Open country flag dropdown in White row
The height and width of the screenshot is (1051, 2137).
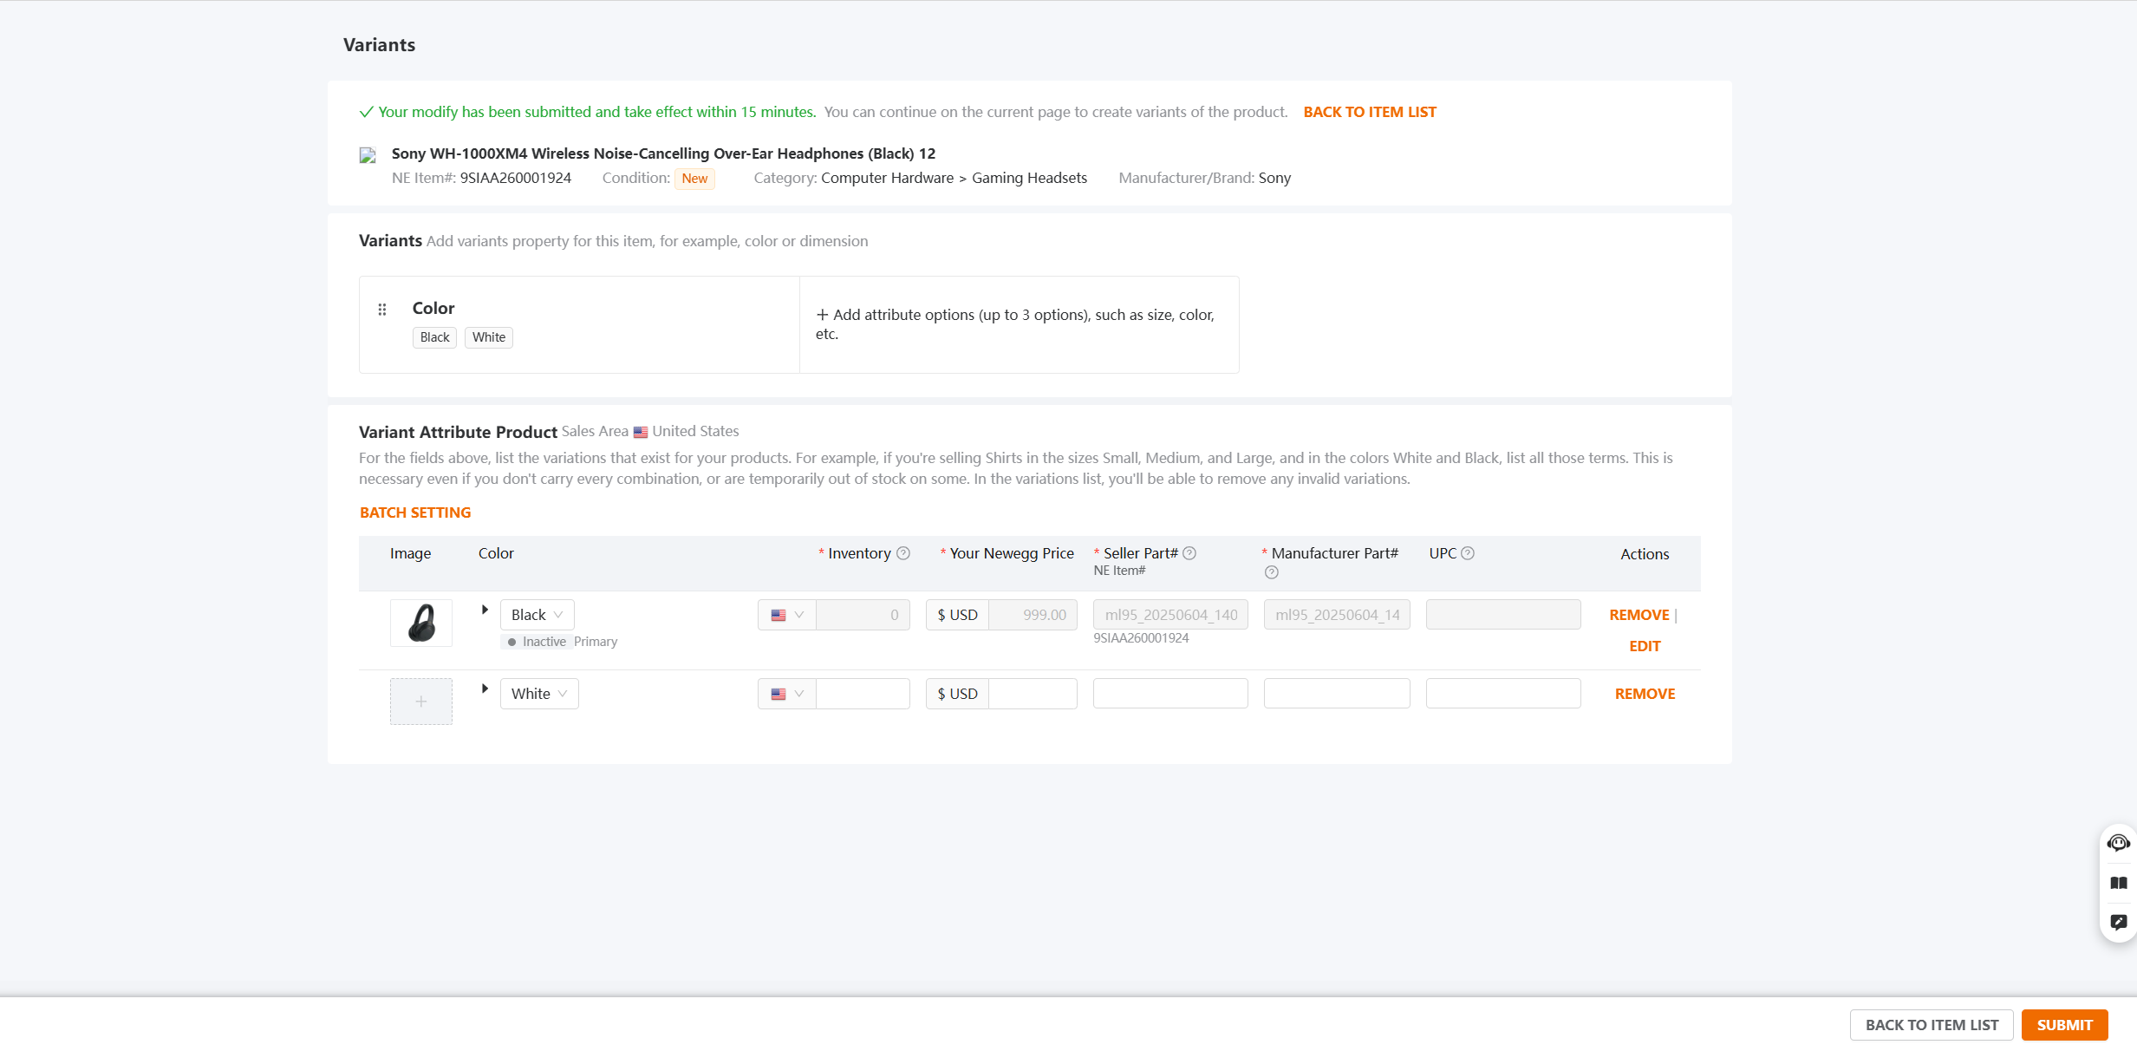pyautogui.click(x=787, y=694)
